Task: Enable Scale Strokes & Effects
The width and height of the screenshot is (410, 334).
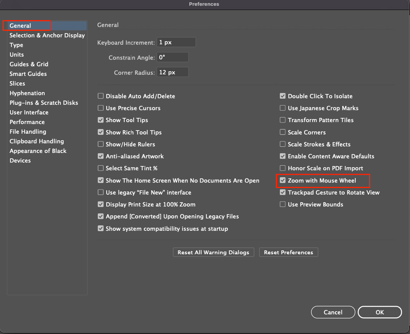Action: [283, 144]
